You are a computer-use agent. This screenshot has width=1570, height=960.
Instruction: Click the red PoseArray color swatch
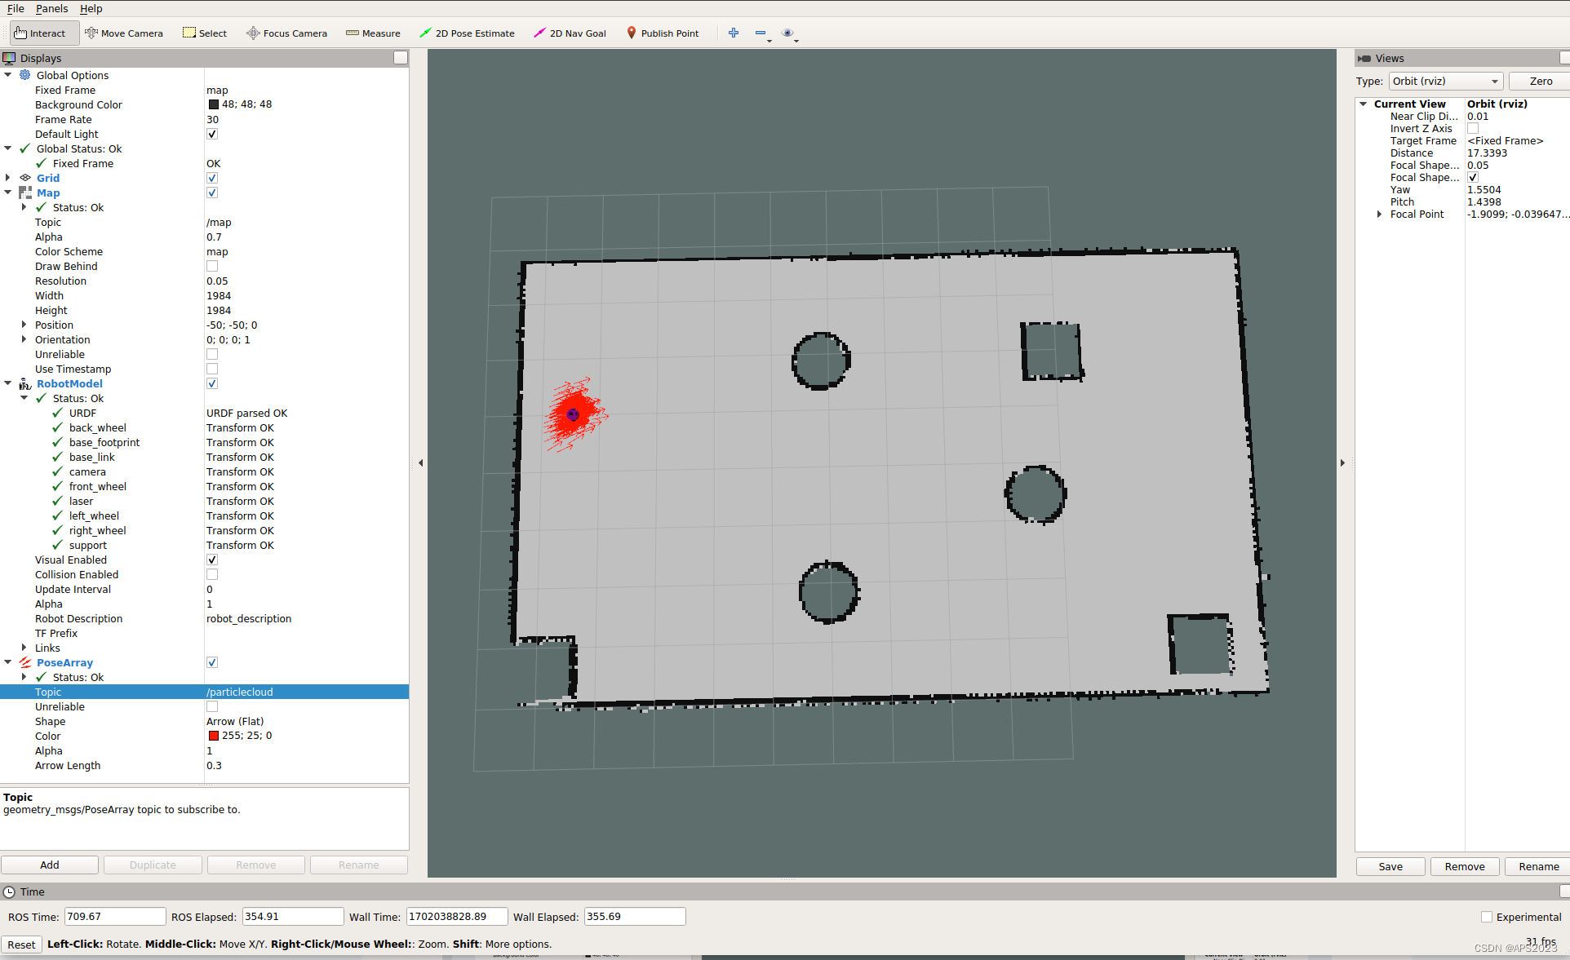point(214,736)
